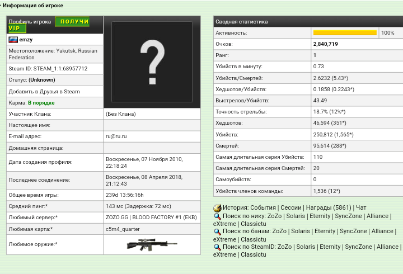Search by SteamID on SyncZone
Viewport: 403px width, 274px height.
click(358, 247)
